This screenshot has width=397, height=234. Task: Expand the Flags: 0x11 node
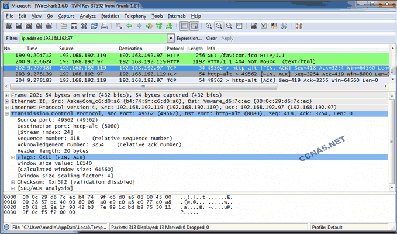click(x=13, y=157)
